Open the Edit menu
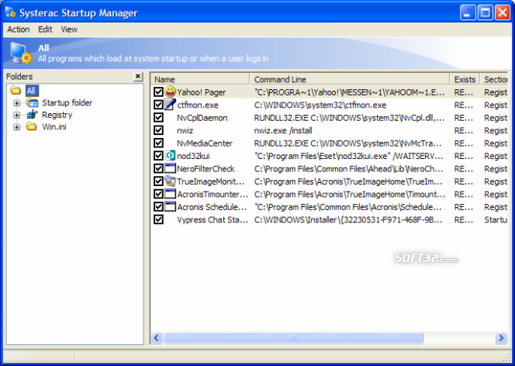Screen dimensions: 515x366 pyautogui.click(x=45, y=29)
